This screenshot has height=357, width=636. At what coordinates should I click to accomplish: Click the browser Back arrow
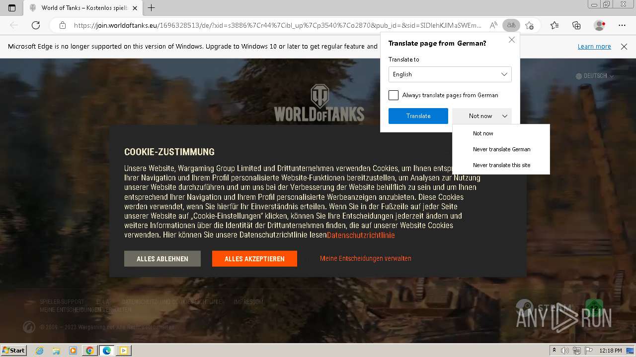click(x=14, y=25)
